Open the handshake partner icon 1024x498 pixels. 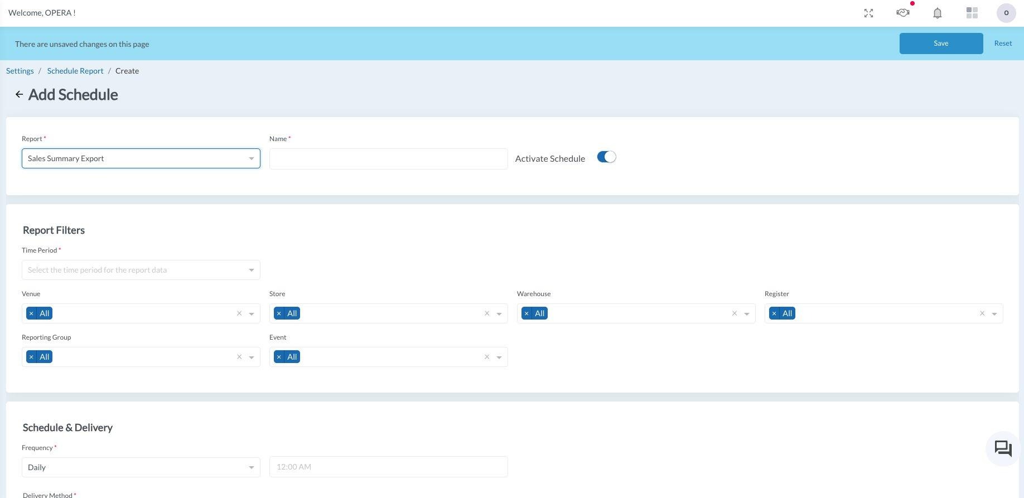pos(903,12)
